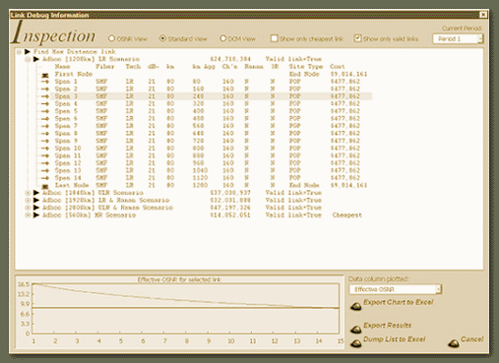Click the Last Node icon
This screenshot has height=363, width=499.
[45, 186]
